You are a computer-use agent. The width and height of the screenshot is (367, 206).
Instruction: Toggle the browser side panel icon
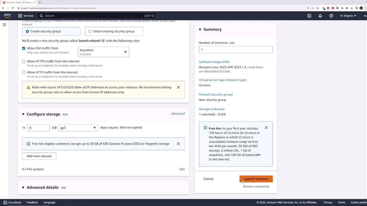[x=356, y=8]
